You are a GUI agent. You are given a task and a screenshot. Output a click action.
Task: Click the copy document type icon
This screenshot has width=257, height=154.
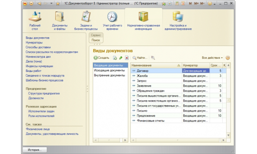[x=115, y=58]
